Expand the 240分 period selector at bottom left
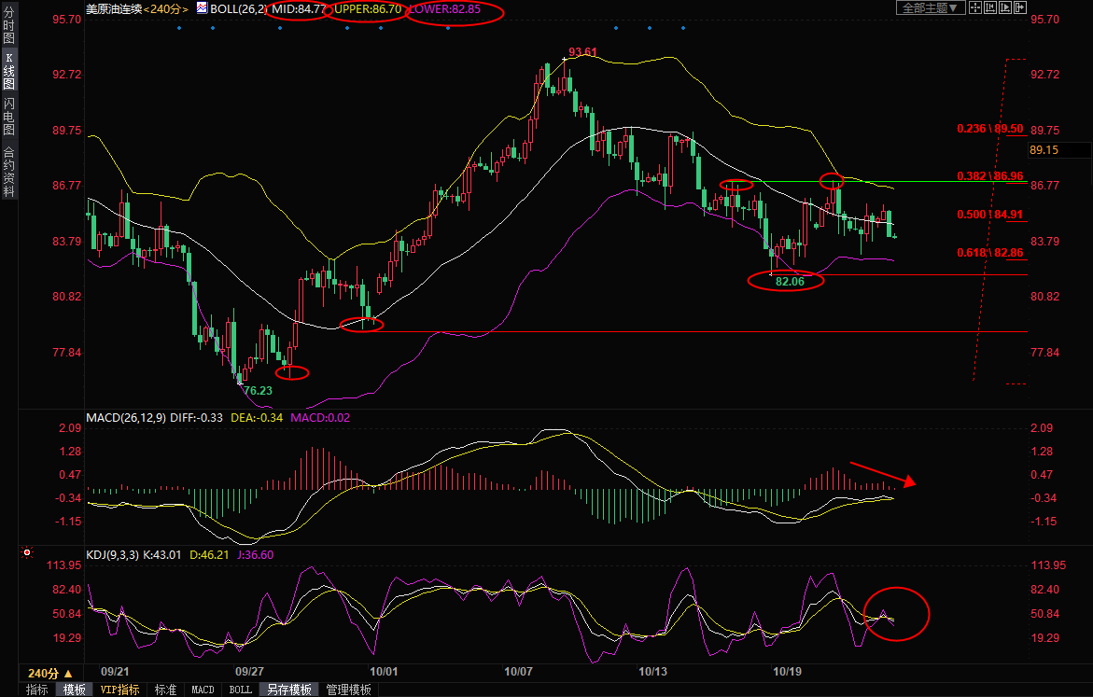This screenshot has height=697, width=1093. [49, 673]
